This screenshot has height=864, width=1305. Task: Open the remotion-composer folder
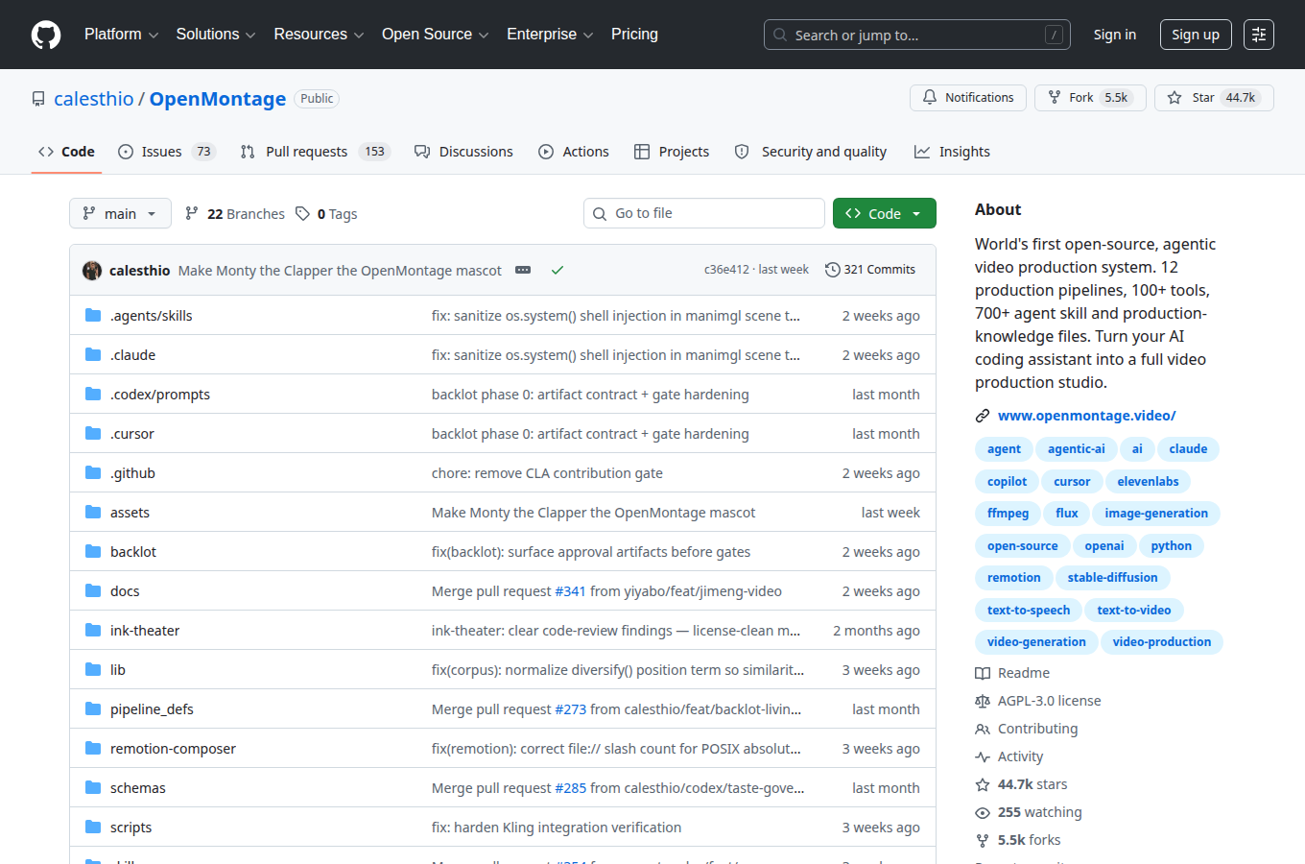click(x=173, y=749)
